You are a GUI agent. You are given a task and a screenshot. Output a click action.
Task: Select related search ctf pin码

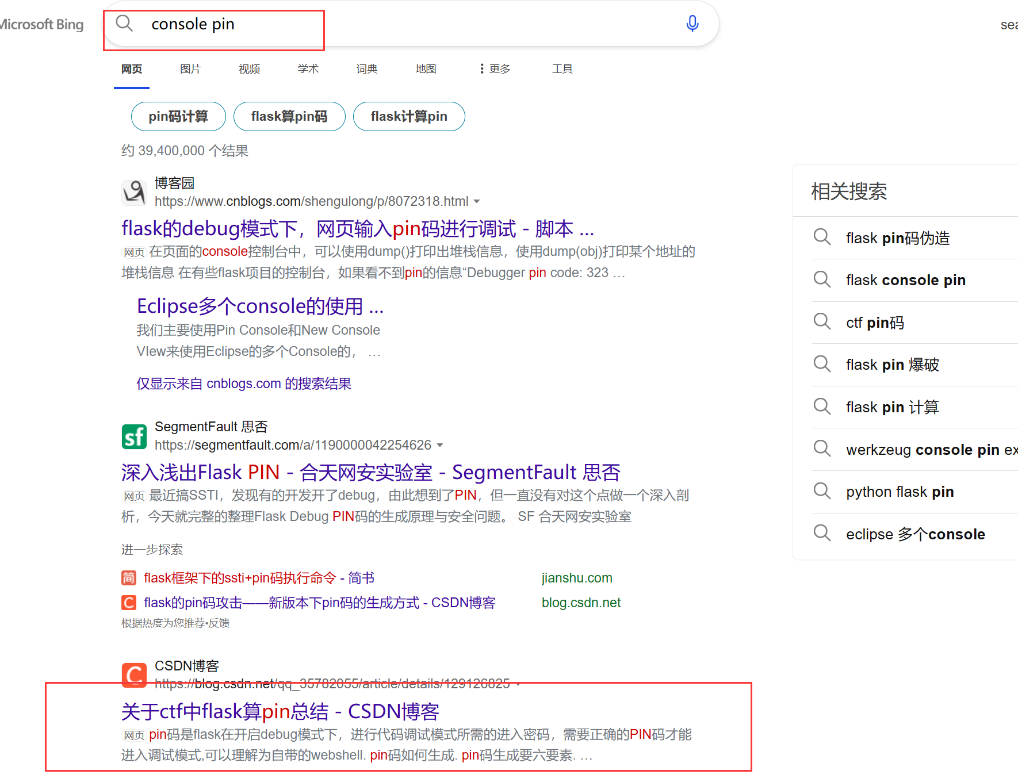pyautogui.click(x=875, y=323)
